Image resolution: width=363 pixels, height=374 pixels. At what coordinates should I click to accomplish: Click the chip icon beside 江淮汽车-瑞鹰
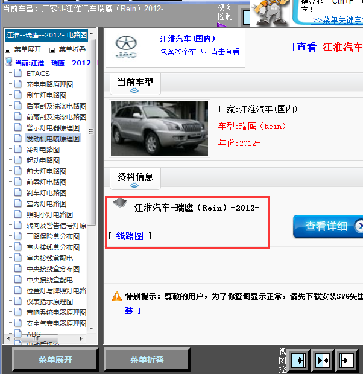[x=120, y=203]
